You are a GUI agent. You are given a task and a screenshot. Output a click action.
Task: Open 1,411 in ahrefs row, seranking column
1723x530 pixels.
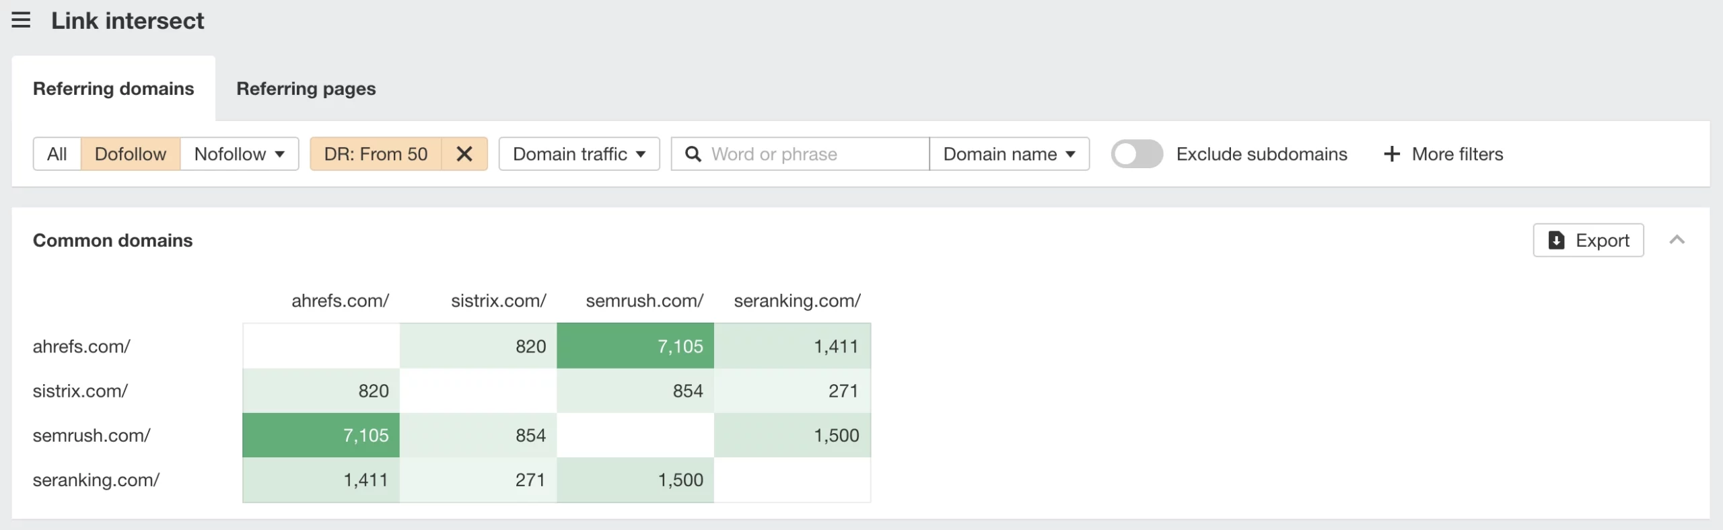792,346
